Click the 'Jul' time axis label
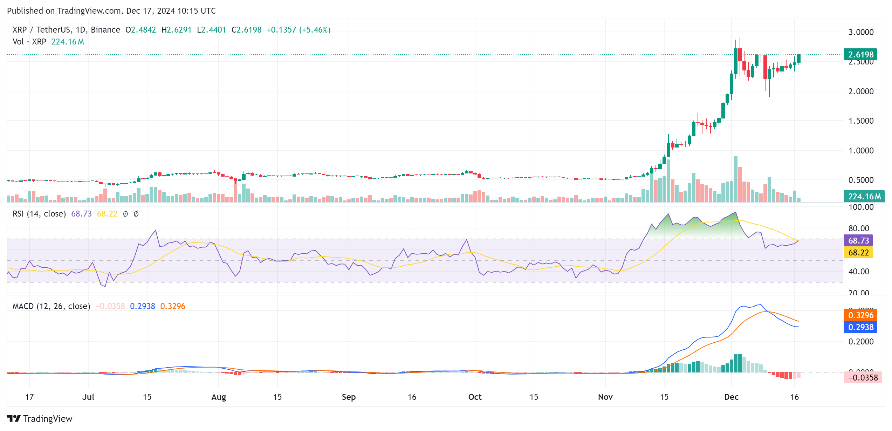Screen dimensions: 892x431 88,397
